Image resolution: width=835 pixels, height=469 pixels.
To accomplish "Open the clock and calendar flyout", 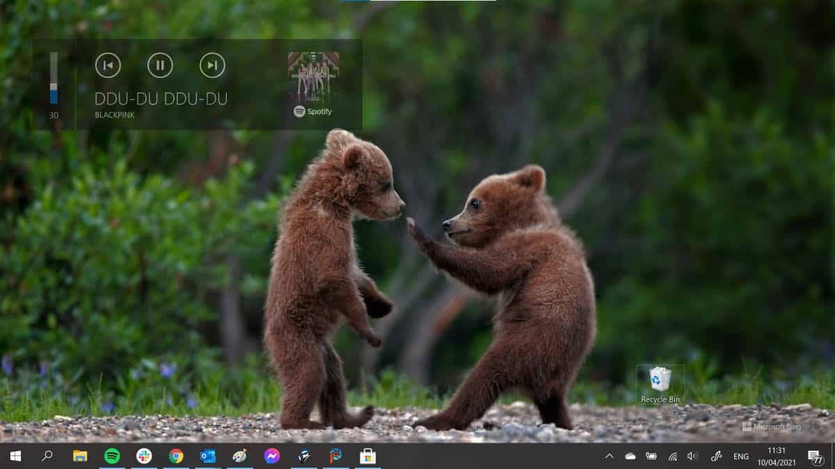I will (777, 456).
